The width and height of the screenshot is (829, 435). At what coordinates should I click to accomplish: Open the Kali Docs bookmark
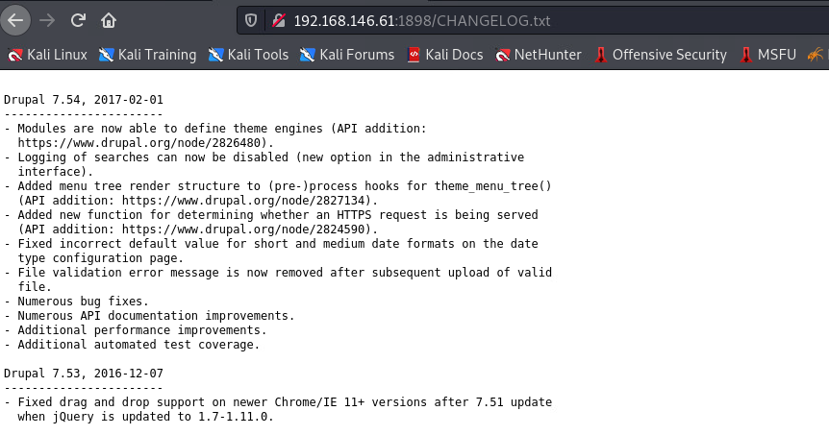445,55
